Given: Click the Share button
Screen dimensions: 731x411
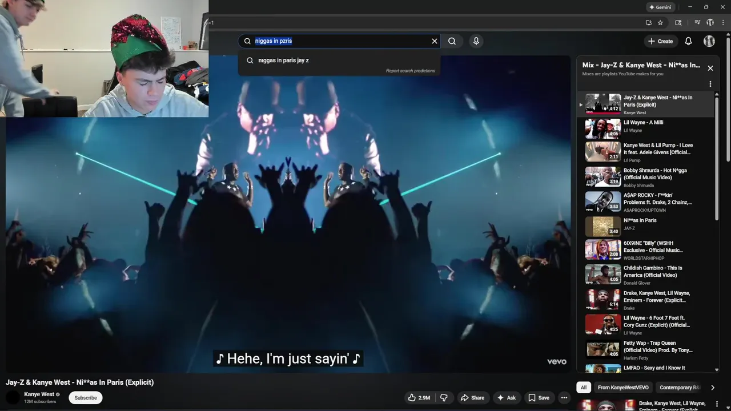Looking at the screenshot, I should (472, 398).
